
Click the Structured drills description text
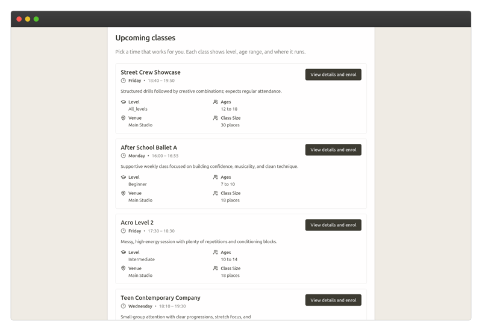coord(201,91)
